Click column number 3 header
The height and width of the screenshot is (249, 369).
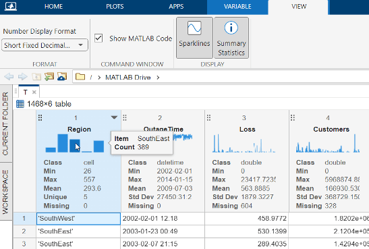(x=244, y=117)
